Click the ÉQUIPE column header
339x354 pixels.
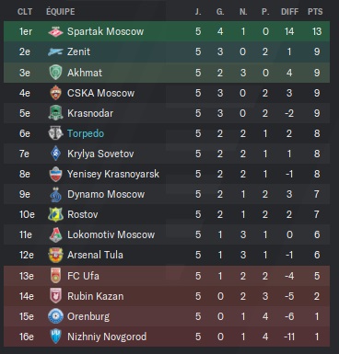[61, 12]
